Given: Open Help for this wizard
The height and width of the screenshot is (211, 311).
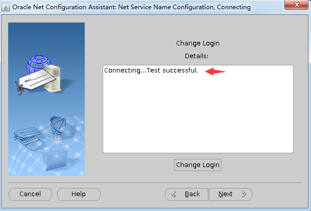Looking at the screenshot, I should coord(79,194).
